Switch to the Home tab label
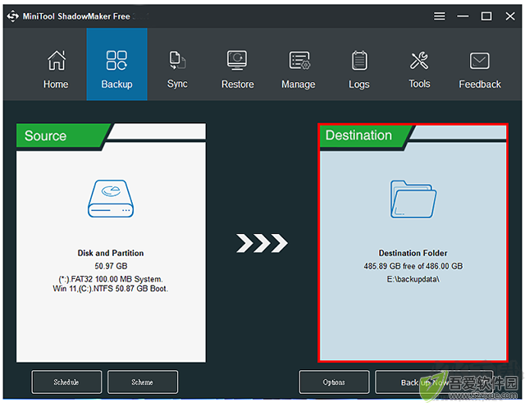525x403 pixels. click(56, 84)
